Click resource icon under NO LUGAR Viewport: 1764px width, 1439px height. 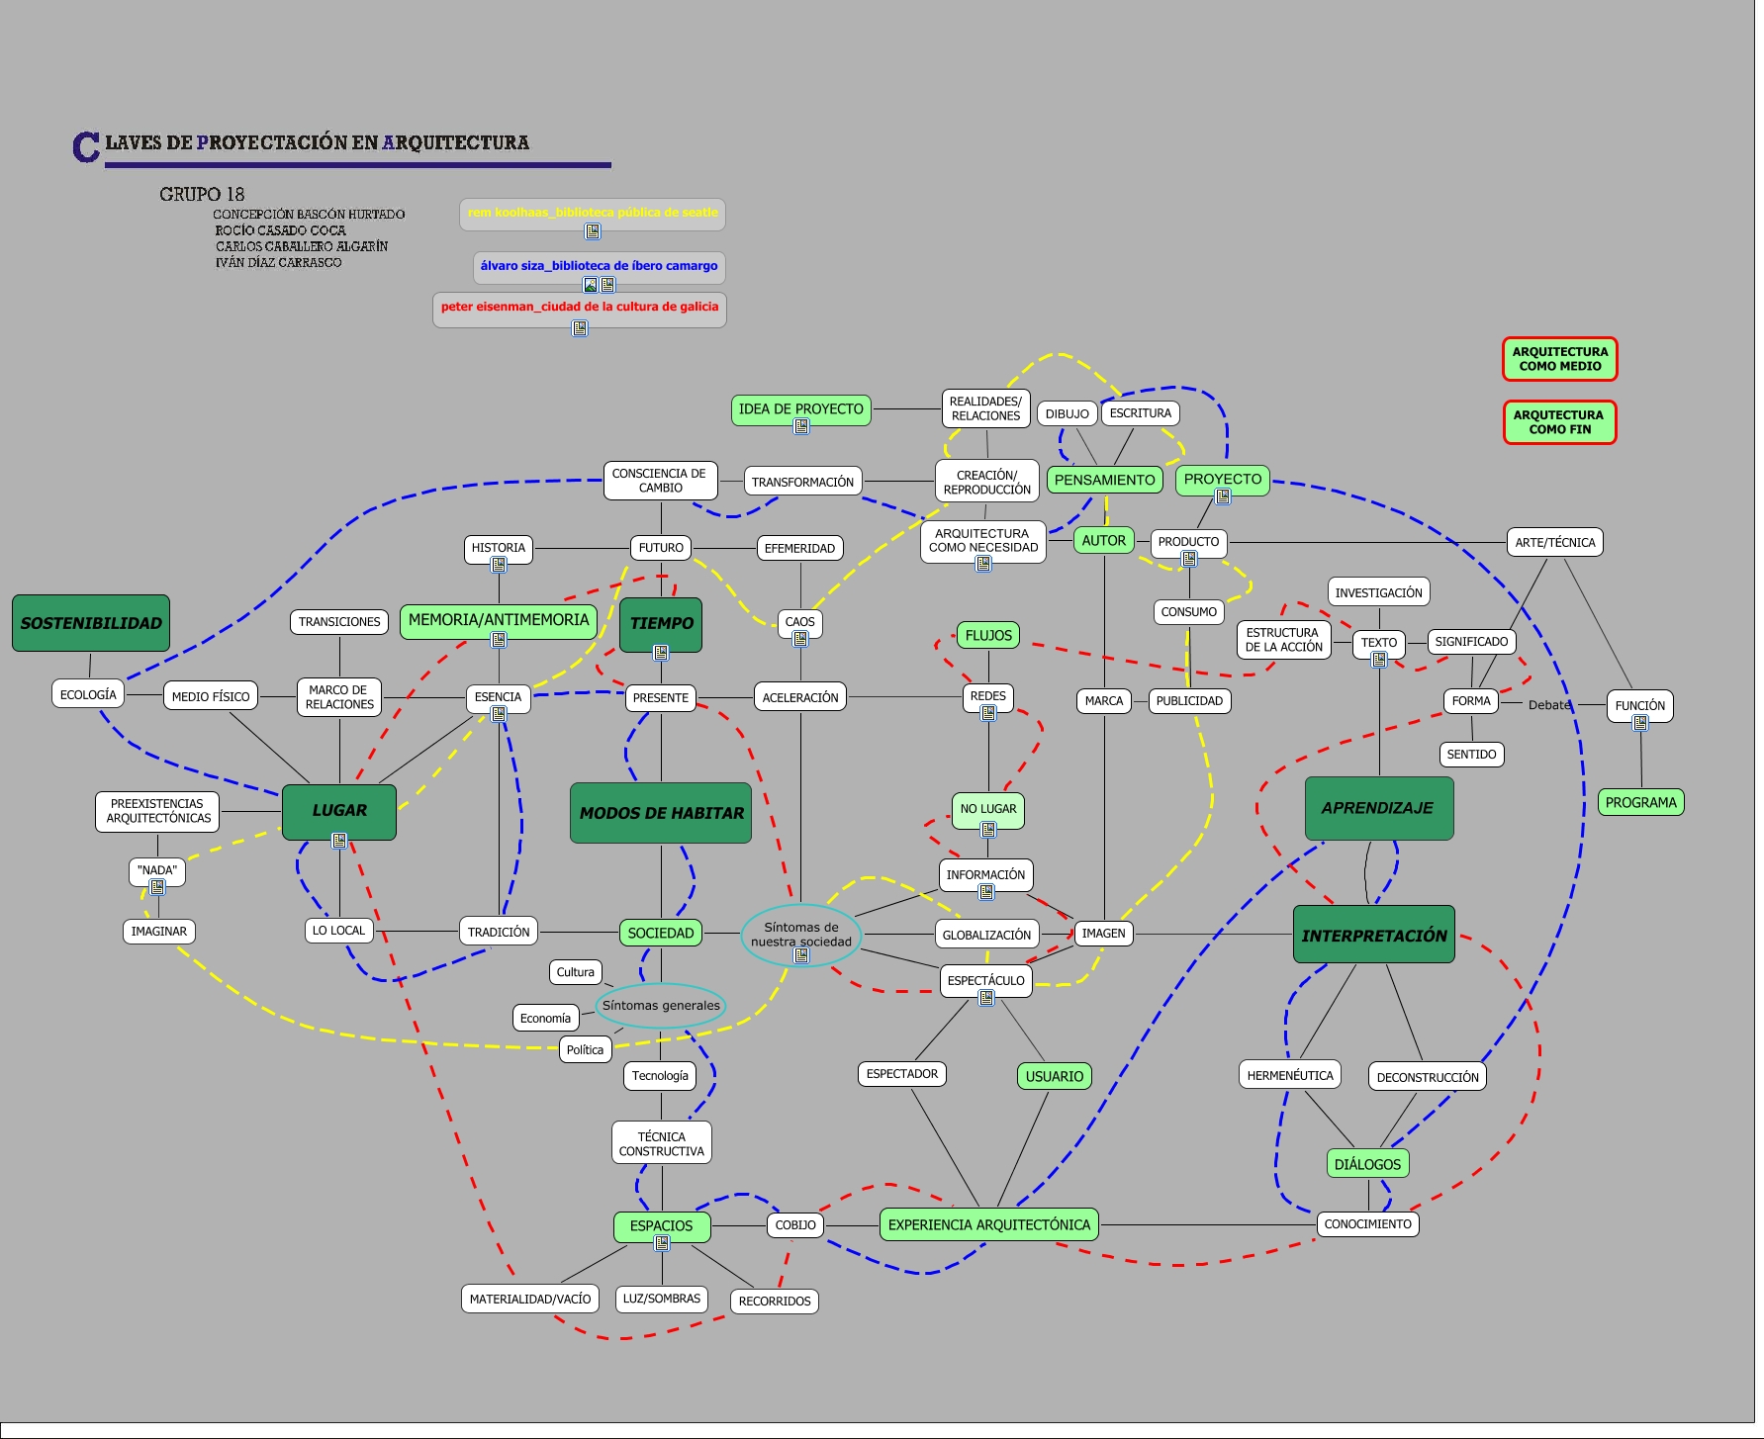tap(987, 830)
